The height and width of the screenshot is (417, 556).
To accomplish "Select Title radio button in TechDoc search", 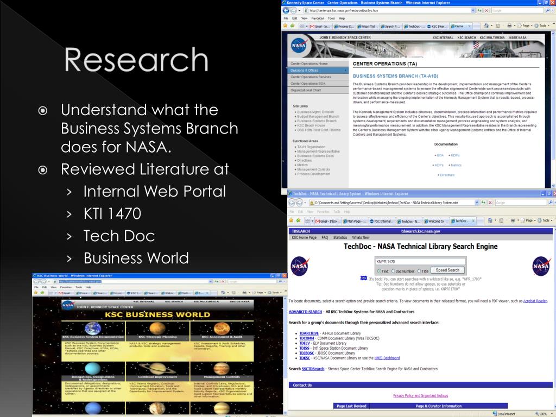I will 419,271.
